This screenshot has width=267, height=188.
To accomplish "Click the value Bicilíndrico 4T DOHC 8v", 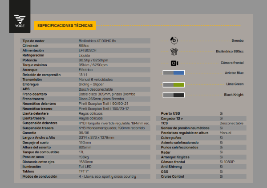I will 97,41.
